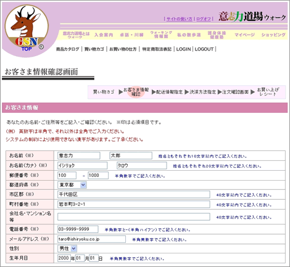Click given name field containing 太郎
Screen dimensions: 290x267
click(x=131, y=155)
